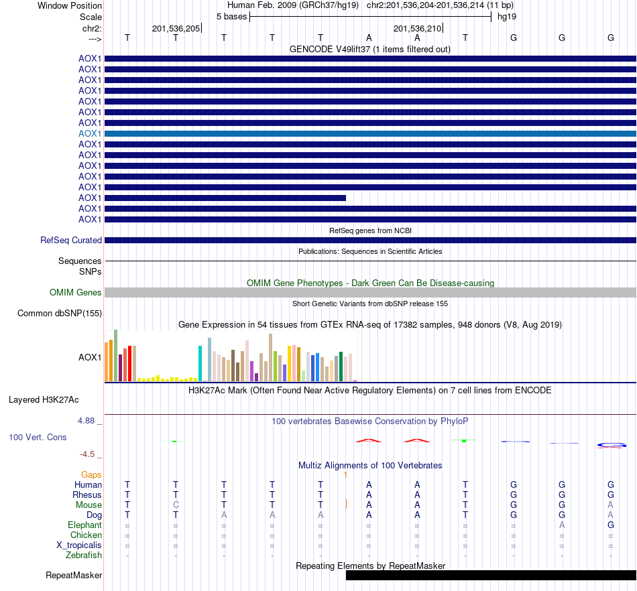
Task: Click the 'hg19' assembly label beside scale
Action: tap(507, 17)
